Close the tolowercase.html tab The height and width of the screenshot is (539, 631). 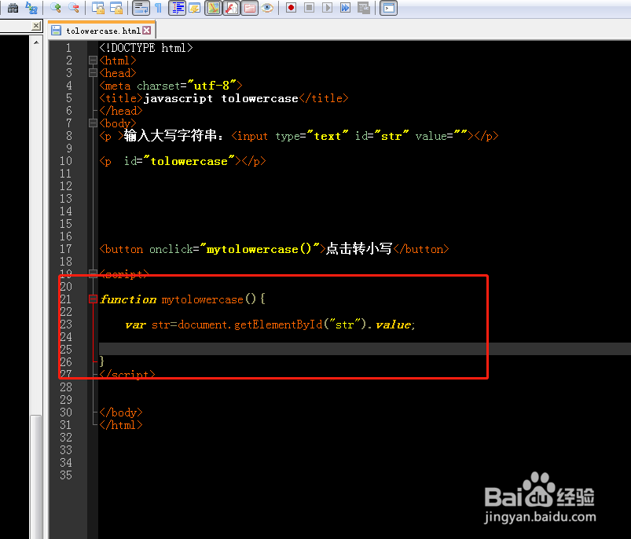[x=147, y=31]
